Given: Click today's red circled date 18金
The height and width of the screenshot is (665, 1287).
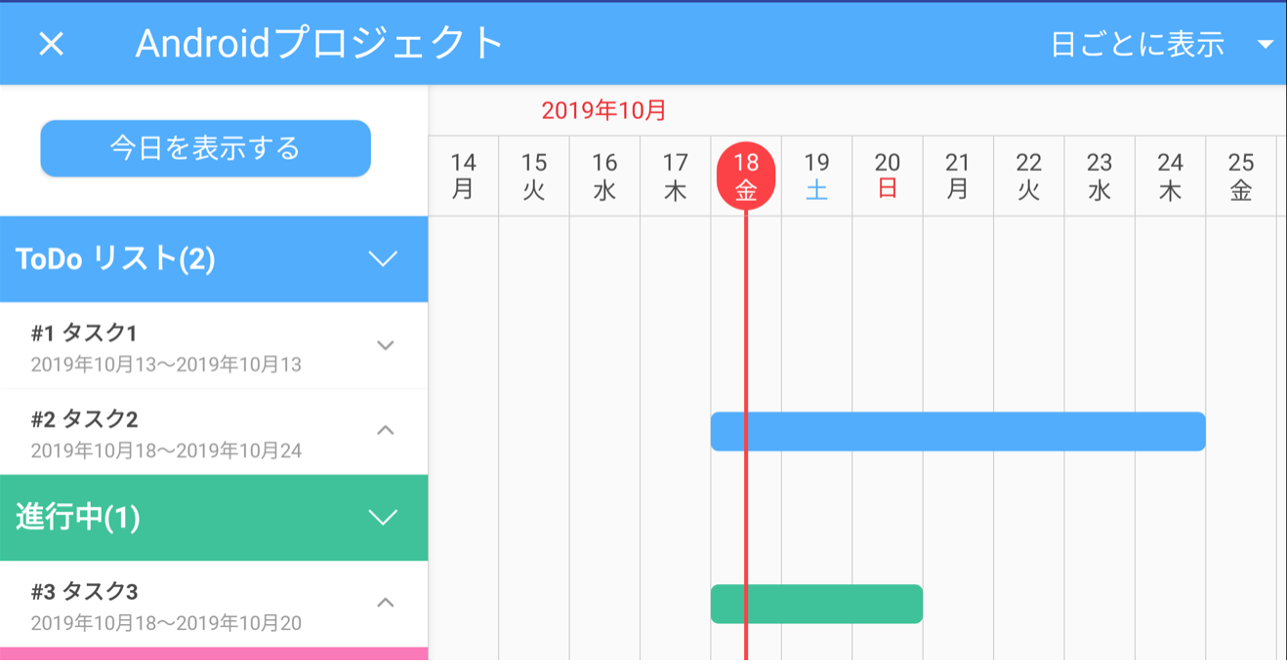Looking at the screenshot, I should tap(746, 176).
